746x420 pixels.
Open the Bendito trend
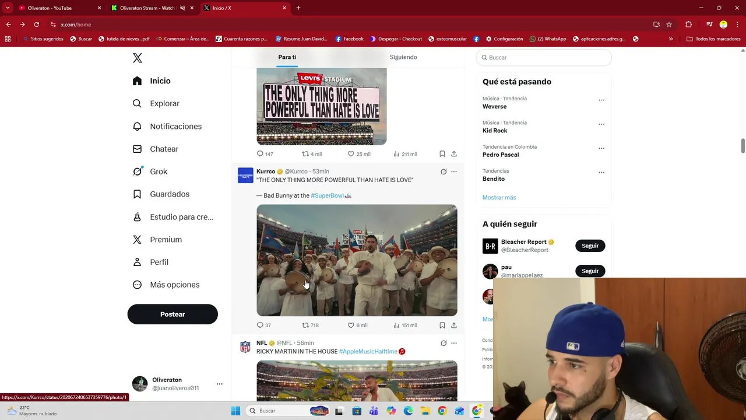coord(494,178)
